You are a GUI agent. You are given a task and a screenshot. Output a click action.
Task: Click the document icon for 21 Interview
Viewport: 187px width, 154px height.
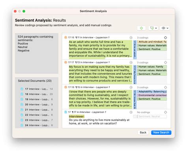point(22,109)
